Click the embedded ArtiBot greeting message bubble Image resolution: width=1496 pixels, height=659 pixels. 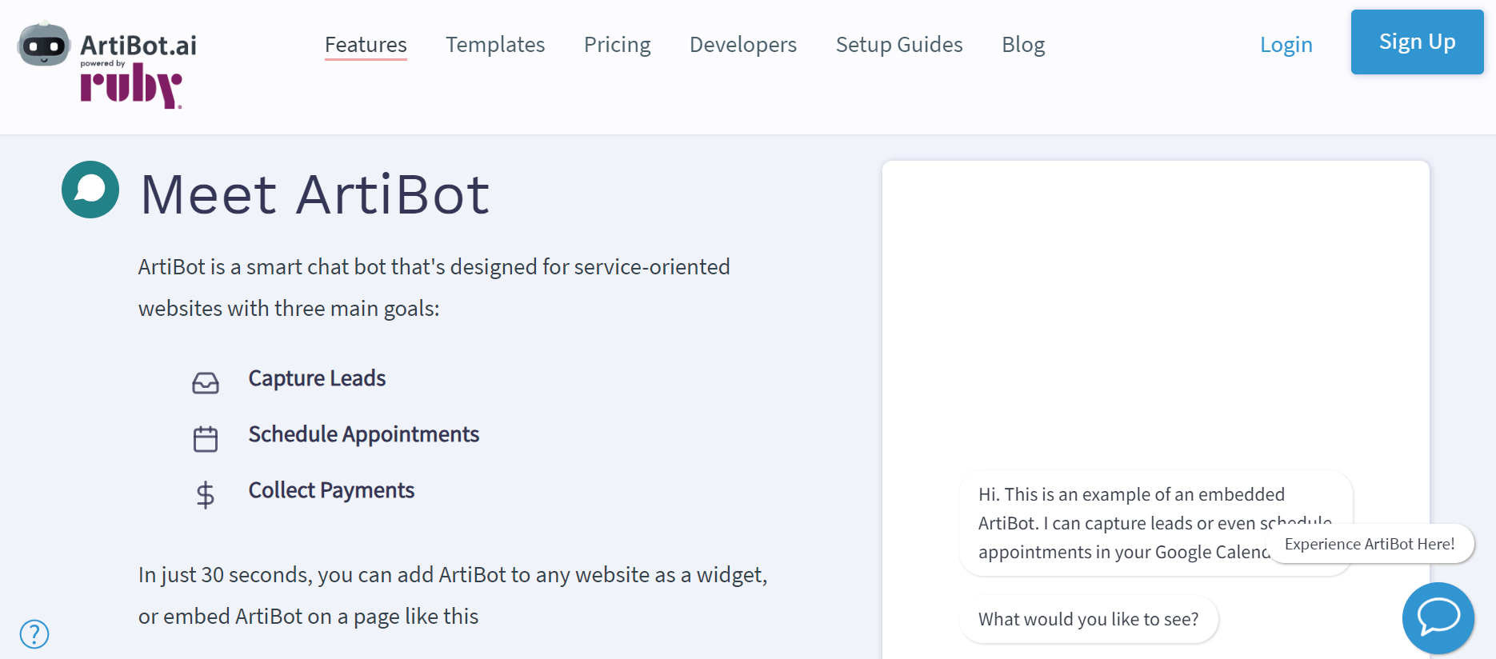1155,523
